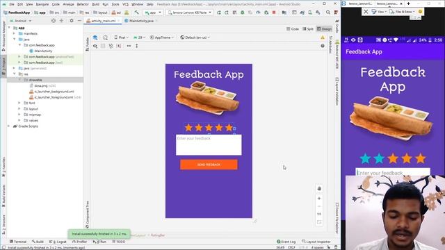This screenshot has width=445, height=250.
Task: Click the Make Project hammer icon
Action: click(x=136, y=12)
